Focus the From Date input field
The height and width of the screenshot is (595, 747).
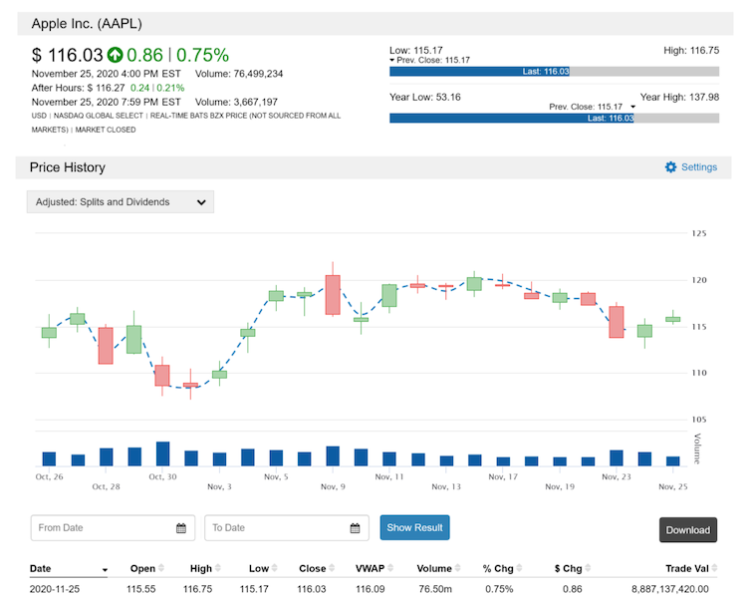click(113, 528)
